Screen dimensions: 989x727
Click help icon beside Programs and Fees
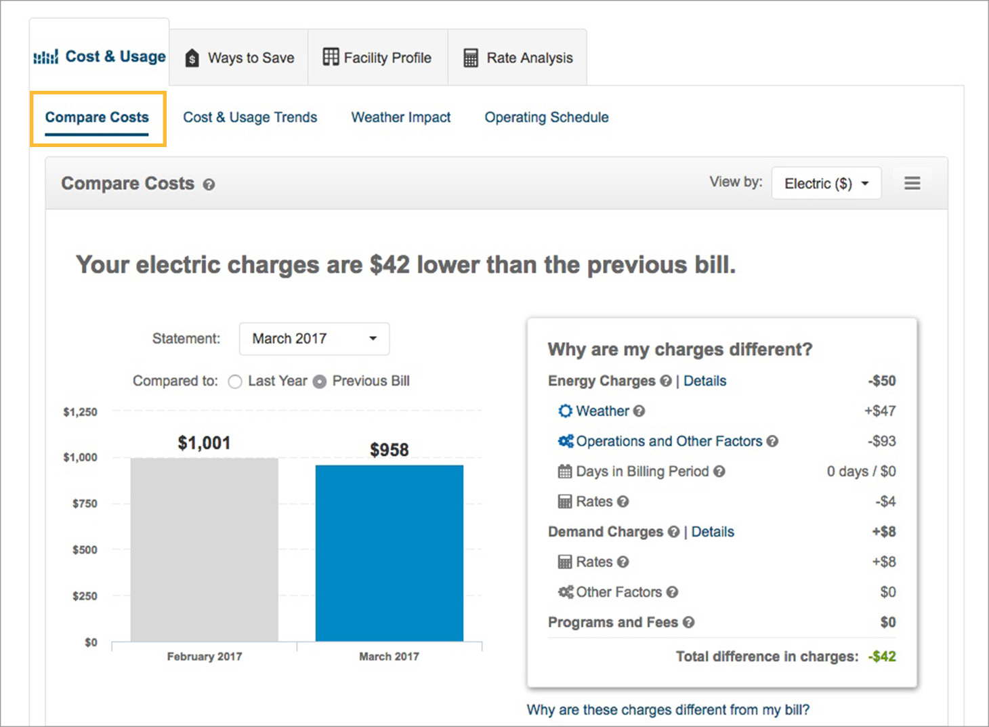tap(688, 623)
